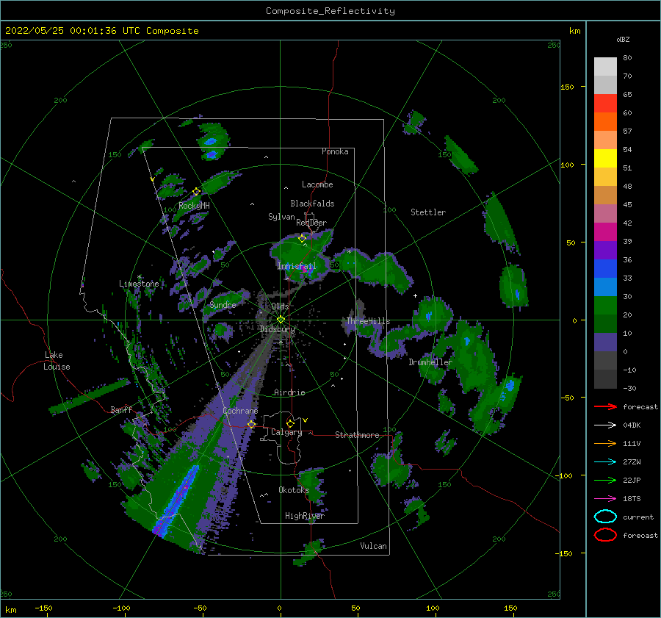Click the Olds town label
This screenshot has height=618, width=661.
pyautogui.click(x=280, y=306)
